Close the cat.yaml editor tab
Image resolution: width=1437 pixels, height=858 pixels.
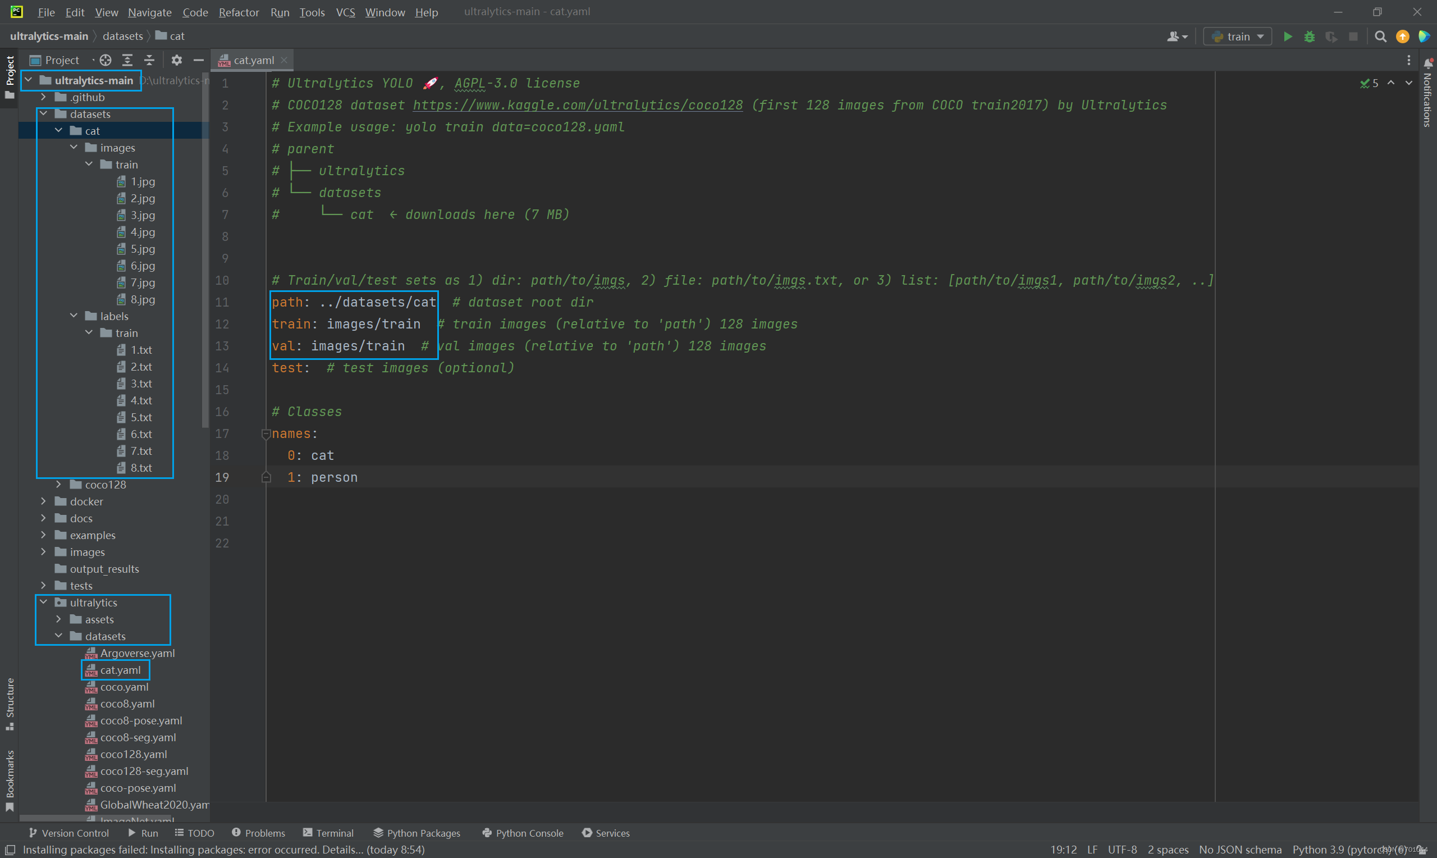point(283,60)
